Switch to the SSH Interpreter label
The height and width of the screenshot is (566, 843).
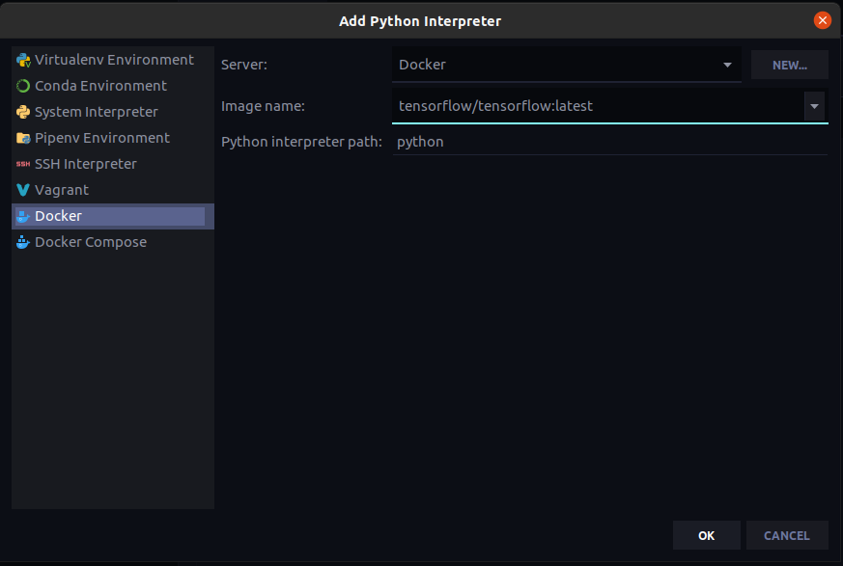86,164
